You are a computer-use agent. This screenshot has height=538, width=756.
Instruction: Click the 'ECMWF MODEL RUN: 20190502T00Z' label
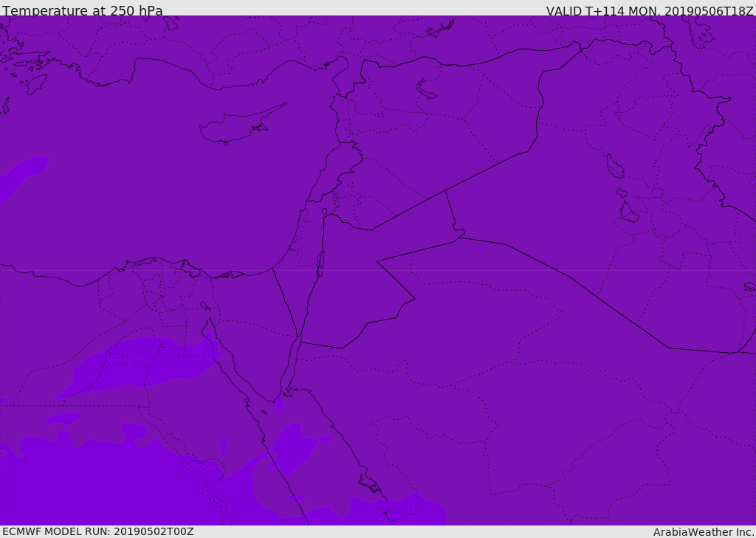pyautogui.click(x=98, y=531)
